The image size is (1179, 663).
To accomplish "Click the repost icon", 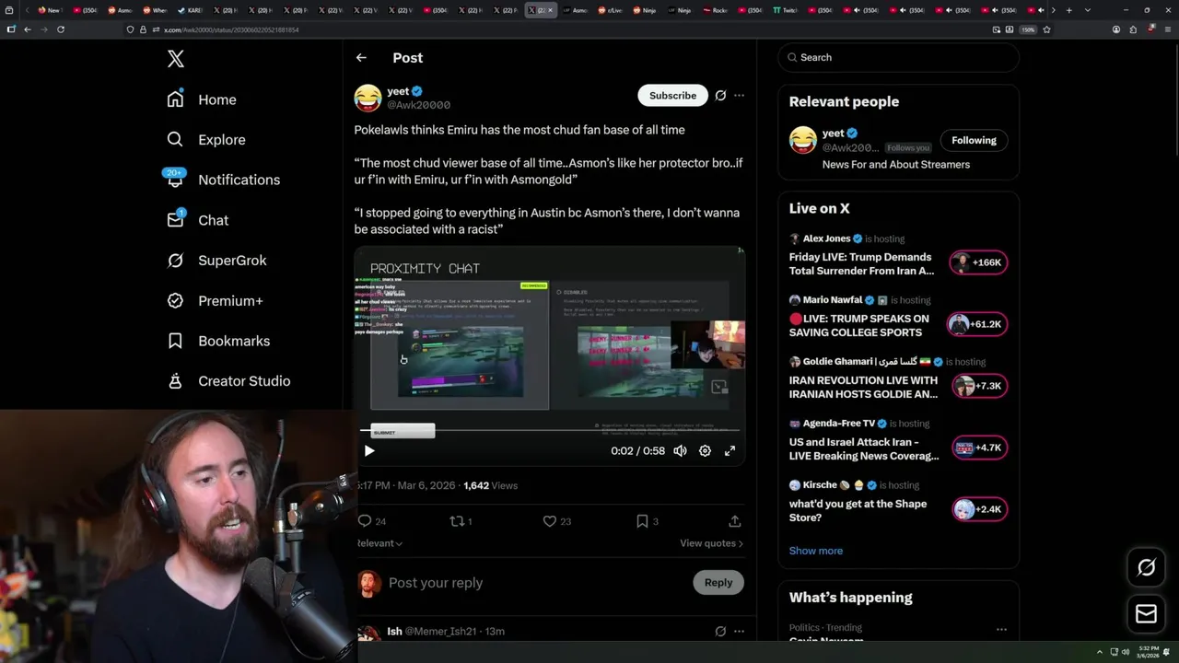I will tap(457, 521).
